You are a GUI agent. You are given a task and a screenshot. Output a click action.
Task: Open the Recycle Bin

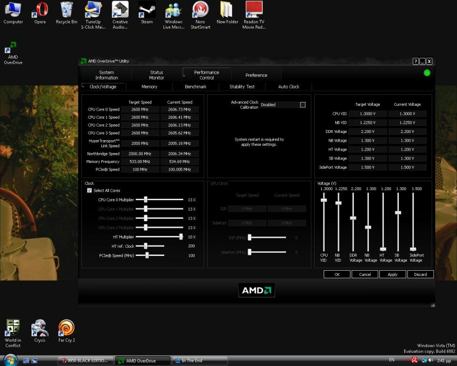tap(67, 13)
